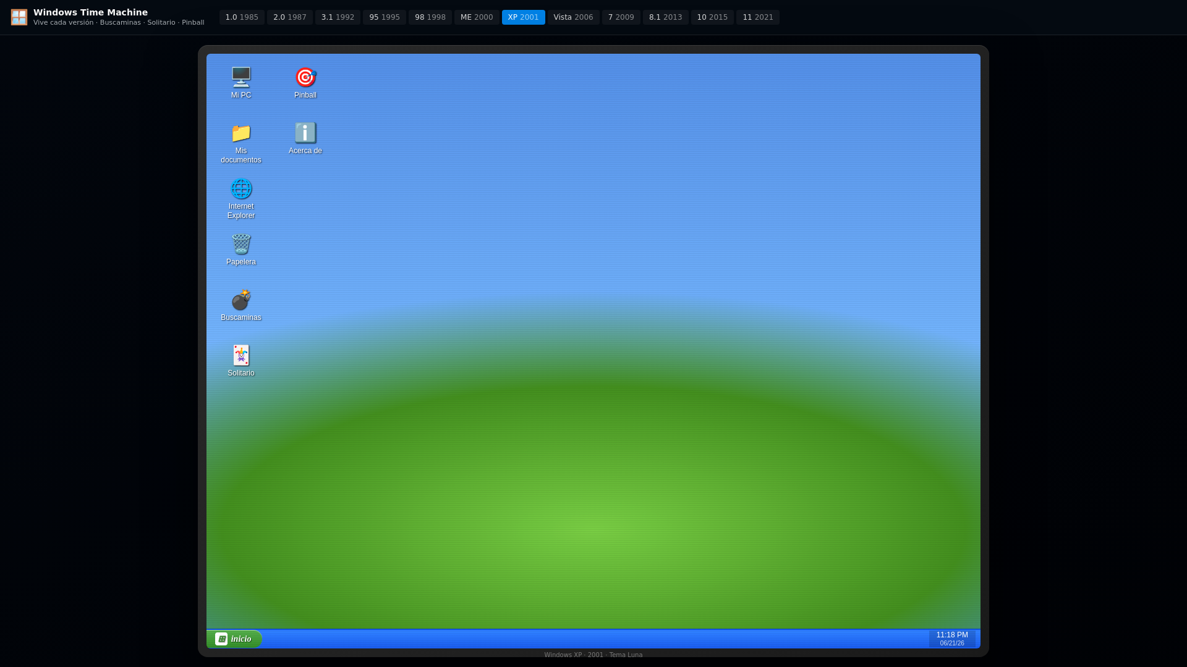The height and width of the screenshot is (667, 1187).
Task: Open the Mi PC desktop icon
Action: coord(241,83)
